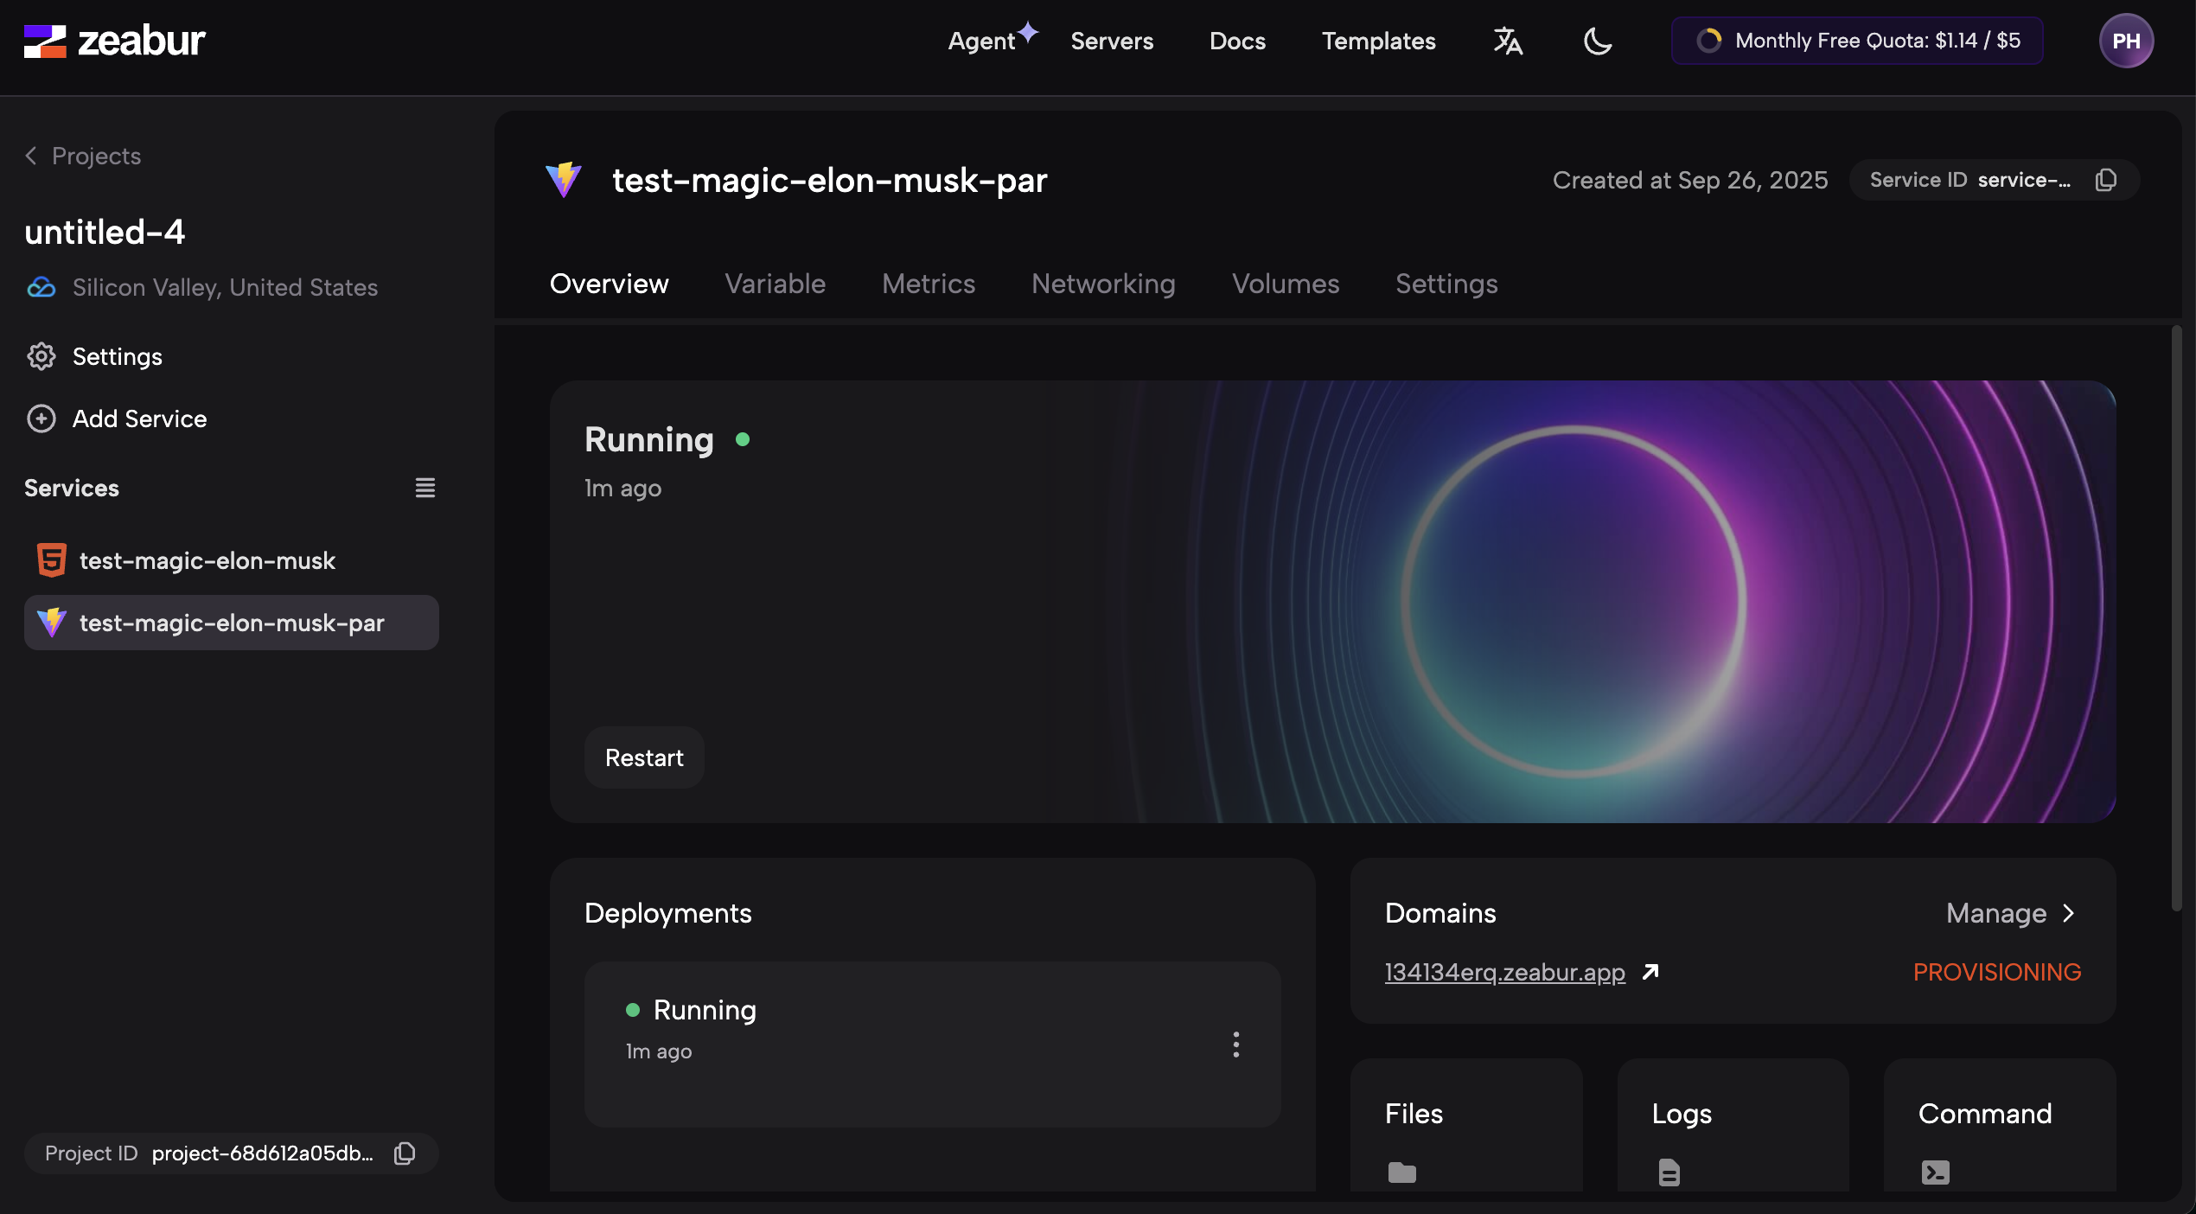The width and height of the screenshot is (2196, 1214).
Task: Click the Add Service plus icon
Action: pyautogui.click(x=41, y=419)
